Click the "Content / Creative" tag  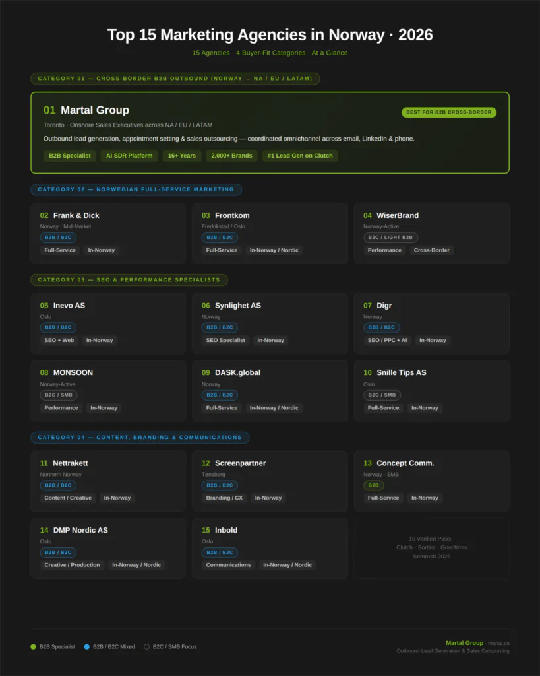(68, 498)
